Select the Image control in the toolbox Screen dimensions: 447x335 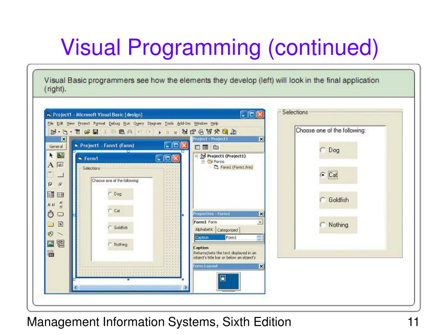51,243
